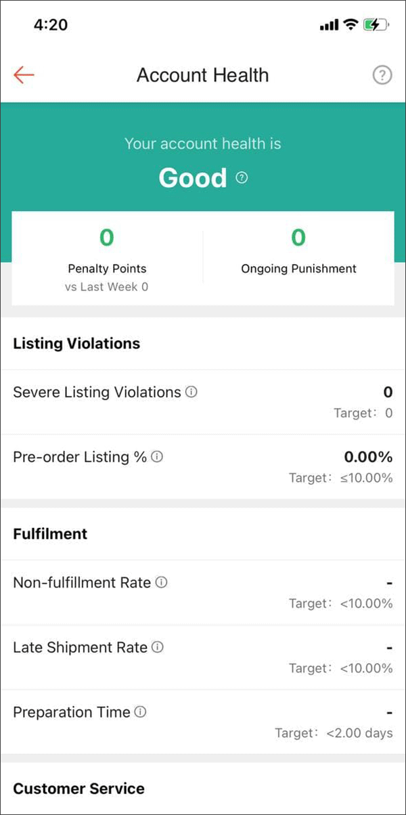Tap the "vs Last Week 0" comparison text
The width and height of the screenshot is (406, 815).
(106, 286)
